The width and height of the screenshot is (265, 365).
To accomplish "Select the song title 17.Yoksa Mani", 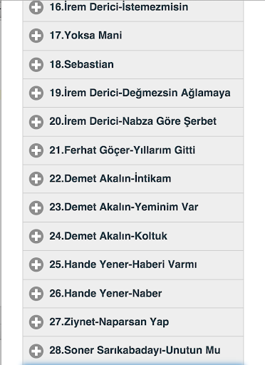I will coord(85,36).
